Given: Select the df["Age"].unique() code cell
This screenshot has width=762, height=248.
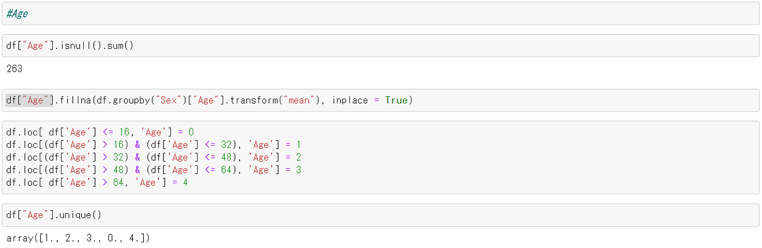Looking at the screenshot, I should (380, 215).
